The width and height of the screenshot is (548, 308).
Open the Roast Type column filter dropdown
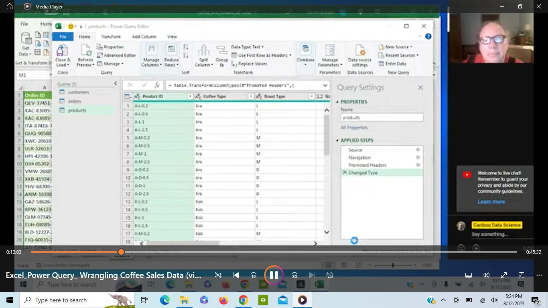[x=311, y=97]
